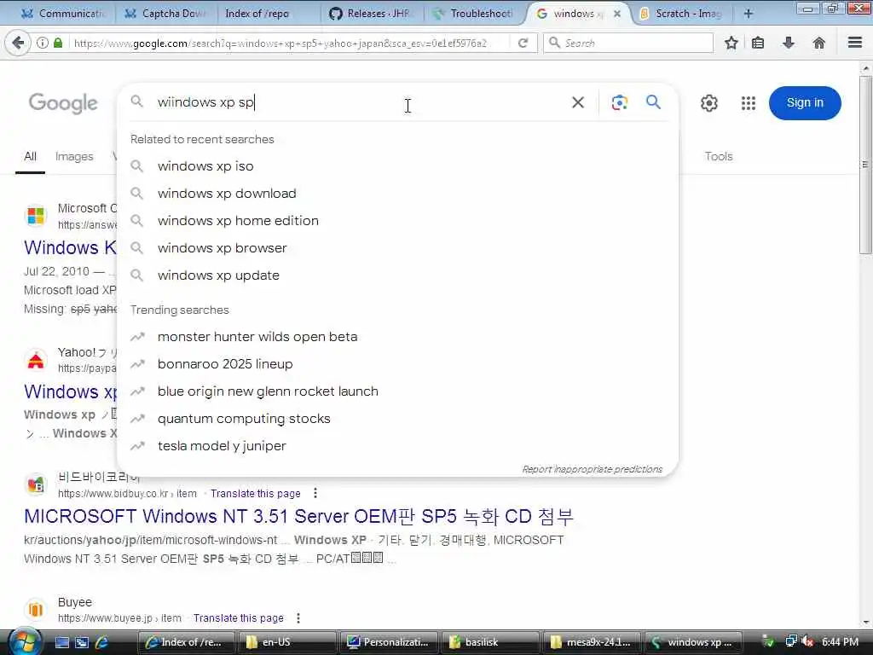Reload the page with the refresh icon
The height and width of the screenshot is (655, 873).
pyautogui.click(x=523, y=43)
